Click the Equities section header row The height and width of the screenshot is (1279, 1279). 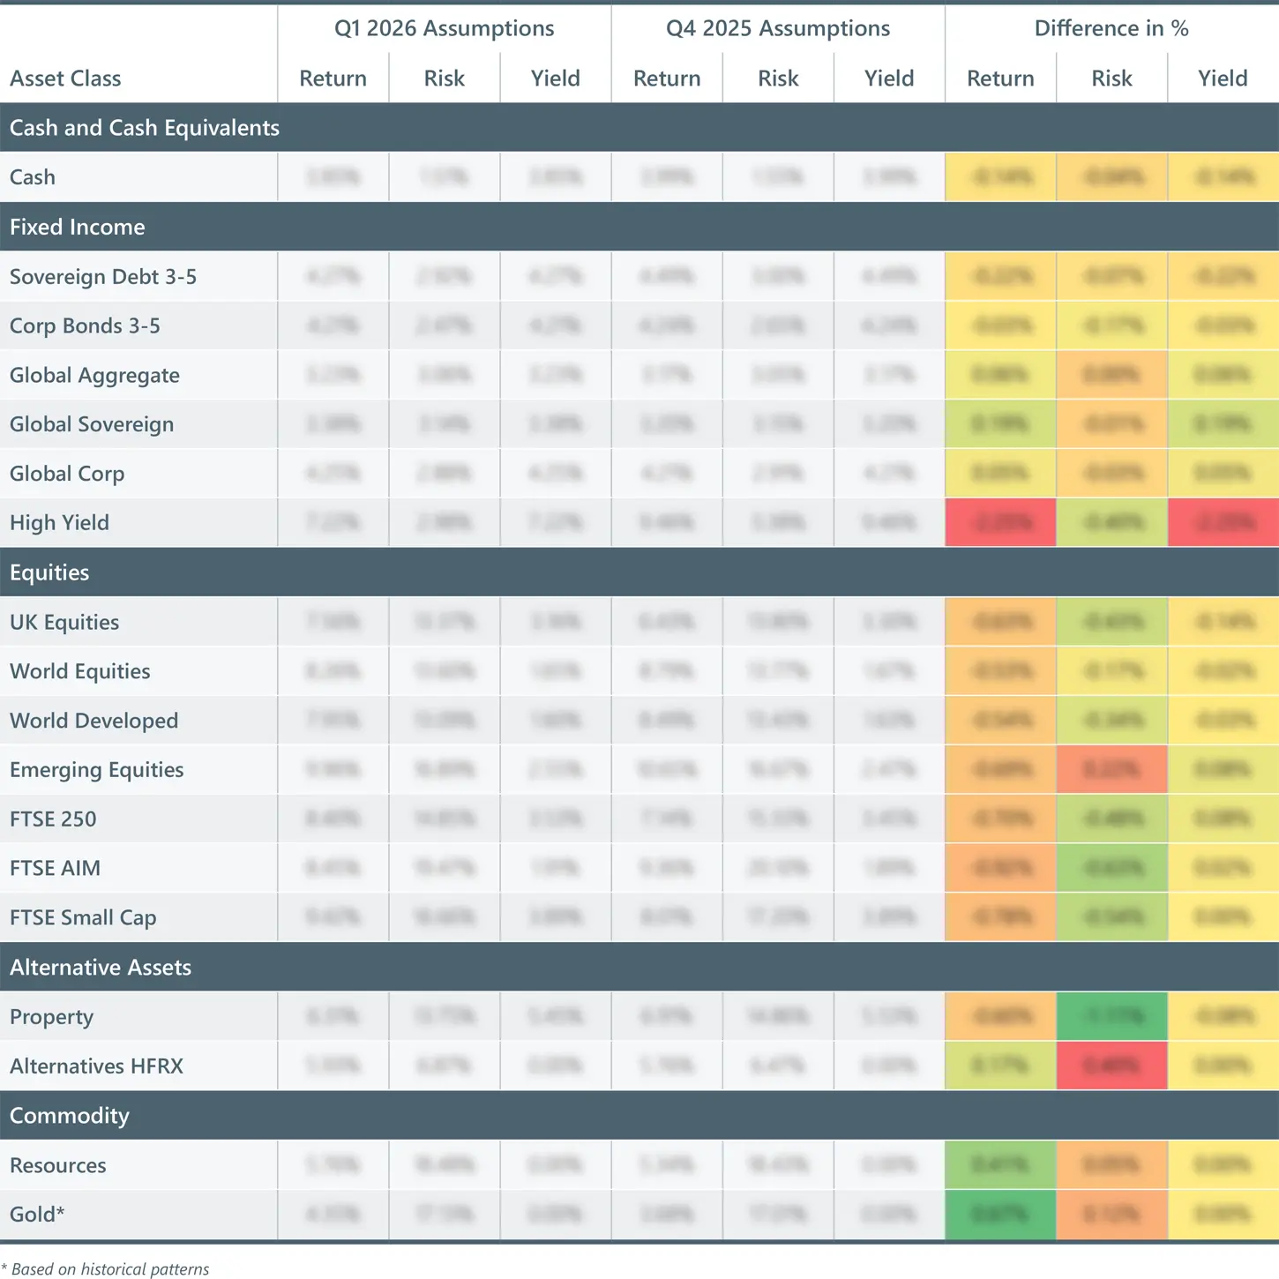(x=49, y=572)
